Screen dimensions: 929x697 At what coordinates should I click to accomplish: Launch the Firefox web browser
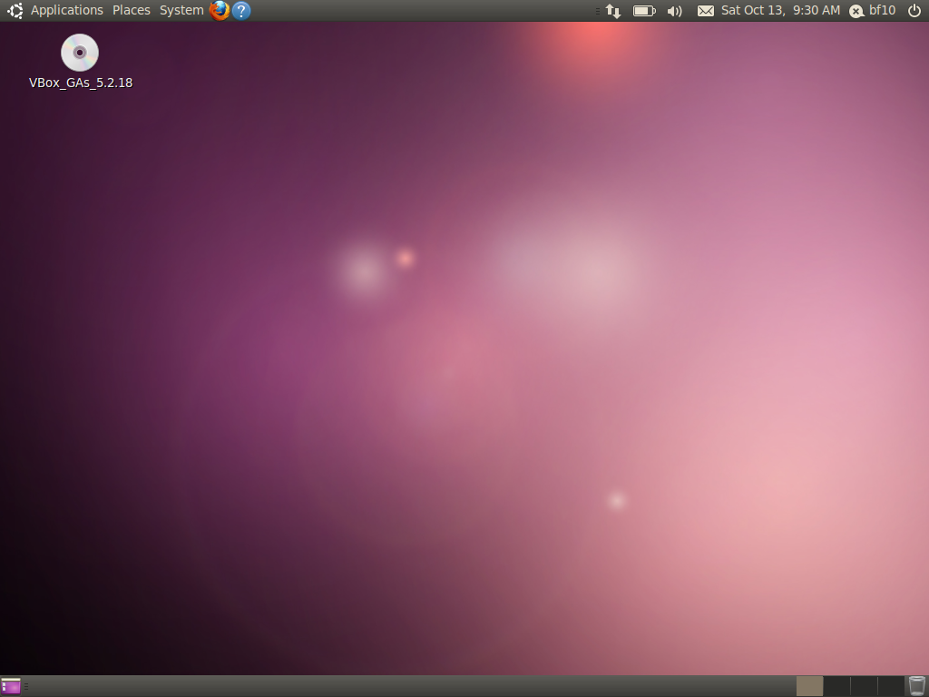tap(220, 11)
